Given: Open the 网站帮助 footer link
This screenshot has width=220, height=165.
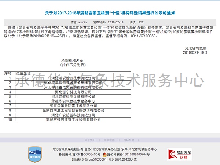Looking at the screenshot, I should 129,140.
